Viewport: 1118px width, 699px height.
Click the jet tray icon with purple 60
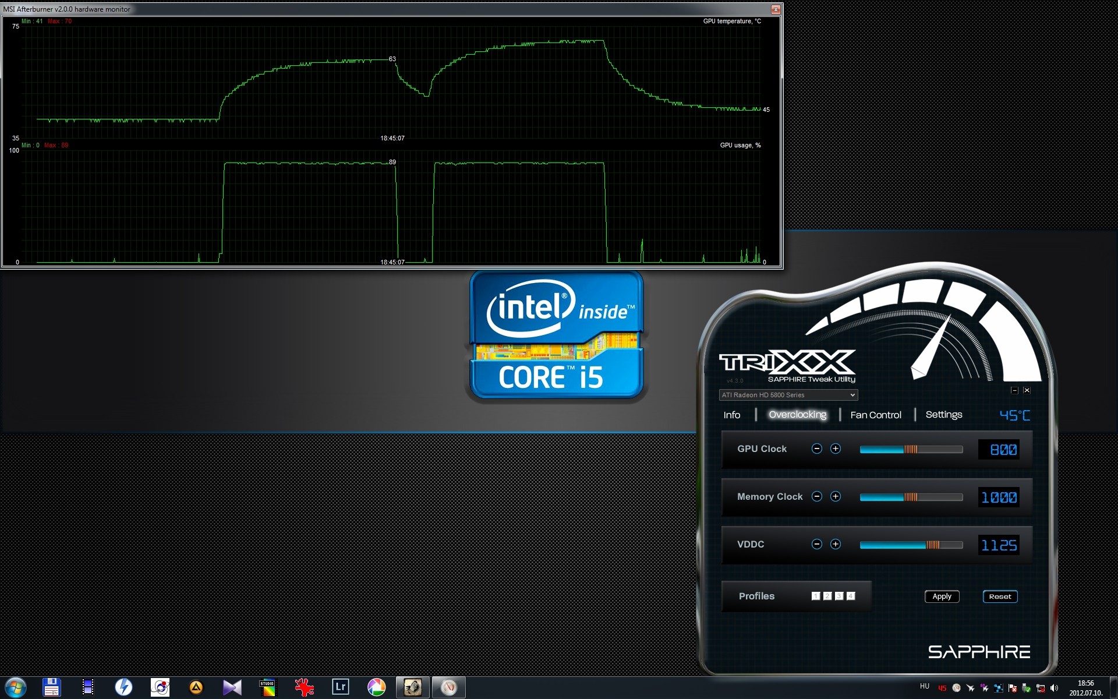pos(985,688)
